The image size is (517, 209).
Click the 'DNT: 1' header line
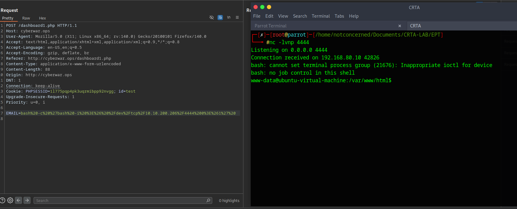coord(13,80)
